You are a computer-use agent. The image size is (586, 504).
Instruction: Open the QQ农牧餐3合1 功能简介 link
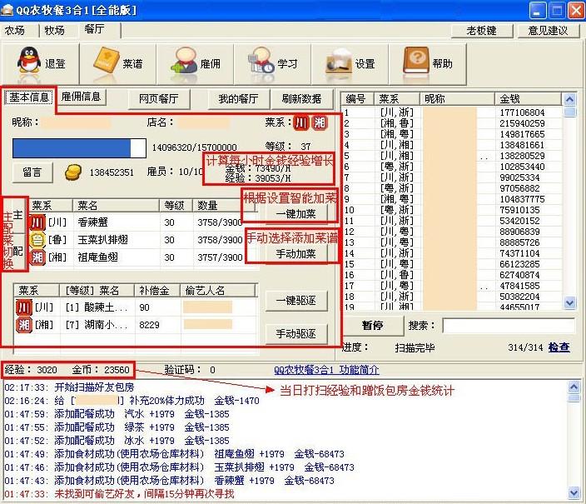pyautogui.click(x=326, y=370)
